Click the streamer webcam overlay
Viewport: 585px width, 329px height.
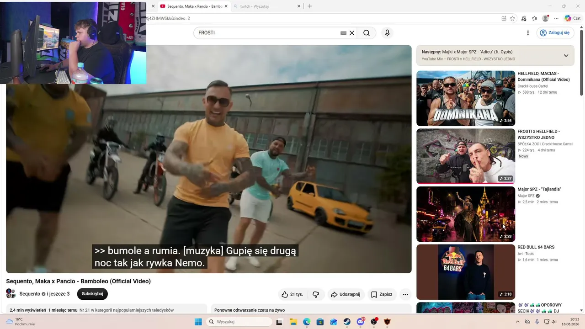click(73, 42)
